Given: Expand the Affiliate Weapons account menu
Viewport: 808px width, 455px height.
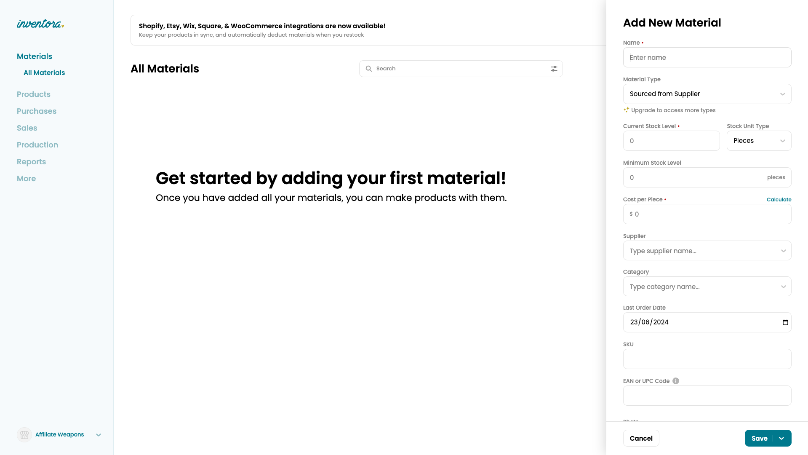Looking at the screenshot, I should 99,435.
